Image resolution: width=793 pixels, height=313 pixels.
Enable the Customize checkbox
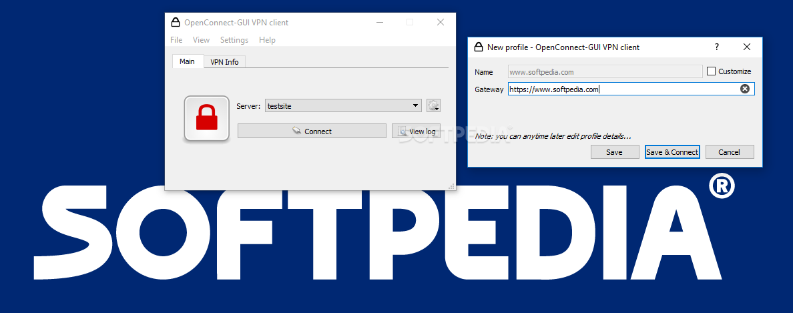pos(711,71)
